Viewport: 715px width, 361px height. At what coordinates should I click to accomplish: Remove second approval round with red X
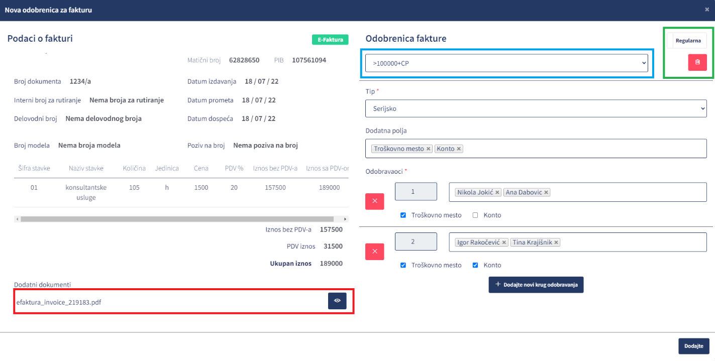[x=374, y=252]
